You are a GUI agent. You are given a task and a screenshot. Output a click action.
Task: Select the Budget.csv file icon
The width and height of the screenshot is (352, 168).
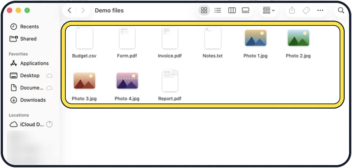click(84, 38)
